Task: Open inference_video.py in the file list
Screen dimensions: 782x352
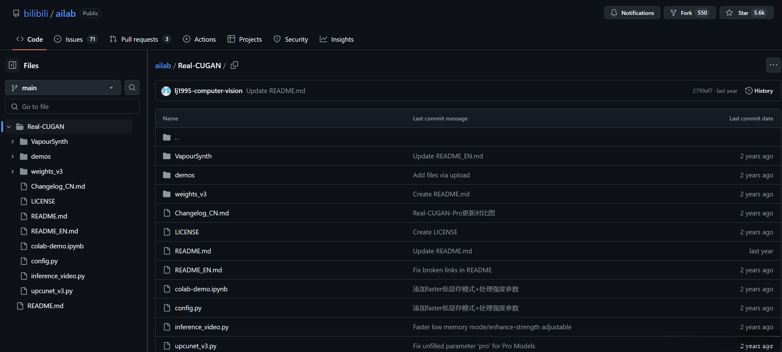Action: (x=202, y=327)
